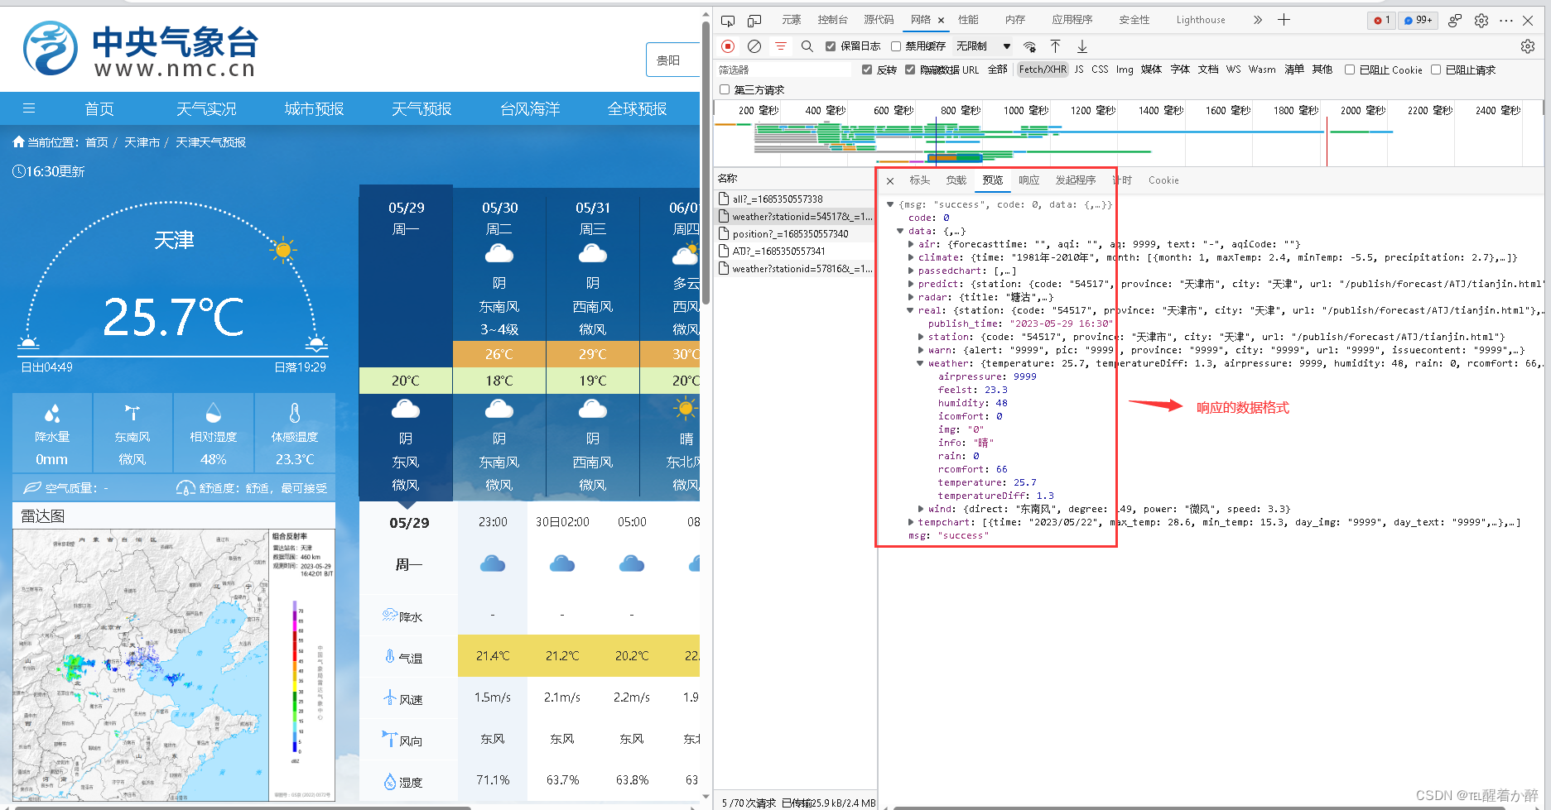Import HAR file with upload arrow
Image resolution: width=1551 pixels, height=810 pixels.
coord(1056,46)
